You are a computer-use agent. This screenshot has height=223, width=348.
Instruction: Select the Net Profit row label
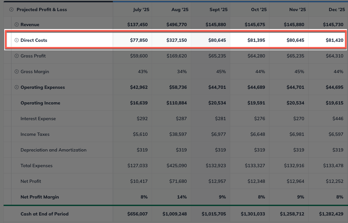point(31,181)
